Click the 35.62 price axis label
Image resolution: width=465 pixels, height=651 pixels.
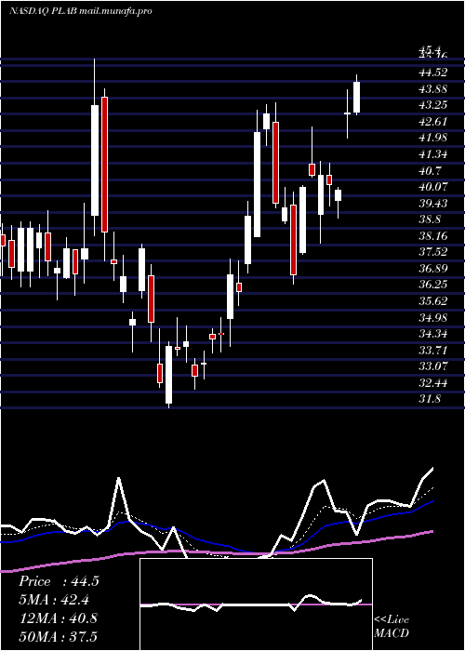click(x=433, y=301)
